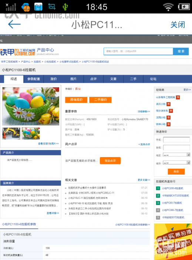Tap the blue app notification icon
Image resolution: width=192 pixels, height=260 pixels.
click(38, 7)
